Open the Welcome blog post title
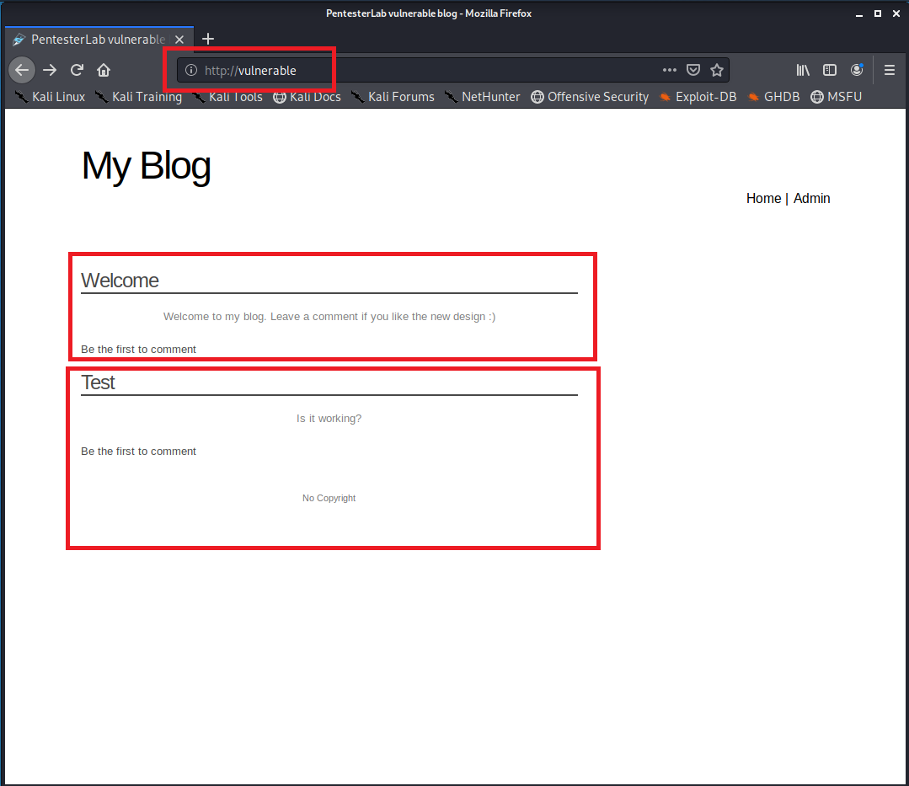 coord(120,281)
